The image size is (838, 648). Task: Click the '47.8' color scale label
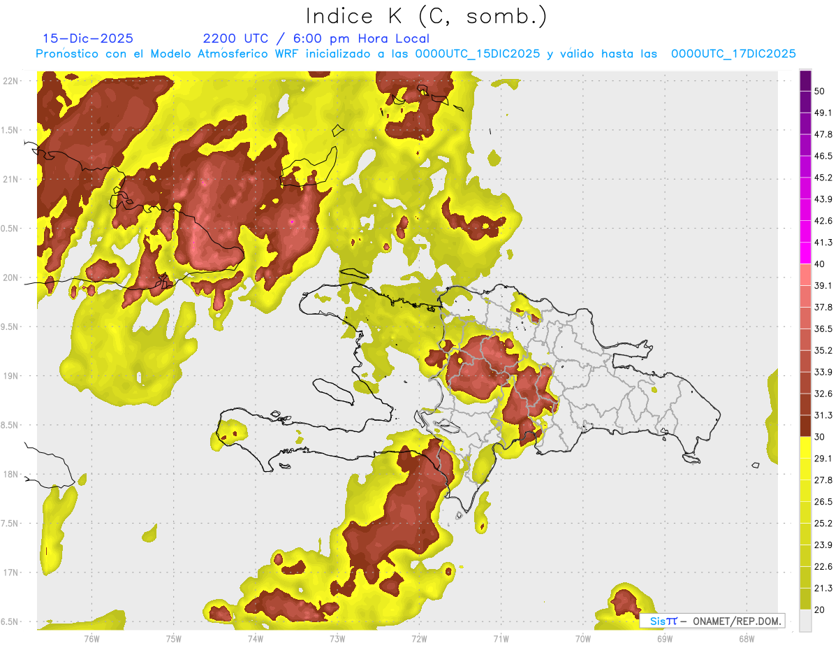[823, 134]
